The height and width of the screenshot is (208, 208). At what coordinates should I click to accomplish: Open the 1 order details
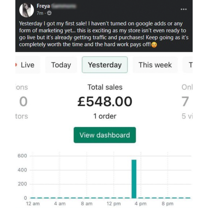click(x=105, y=116)
